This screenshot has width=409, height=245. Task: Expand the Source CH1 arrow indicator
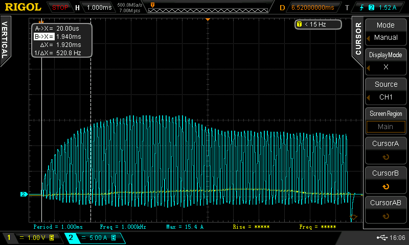coord(368,98)
